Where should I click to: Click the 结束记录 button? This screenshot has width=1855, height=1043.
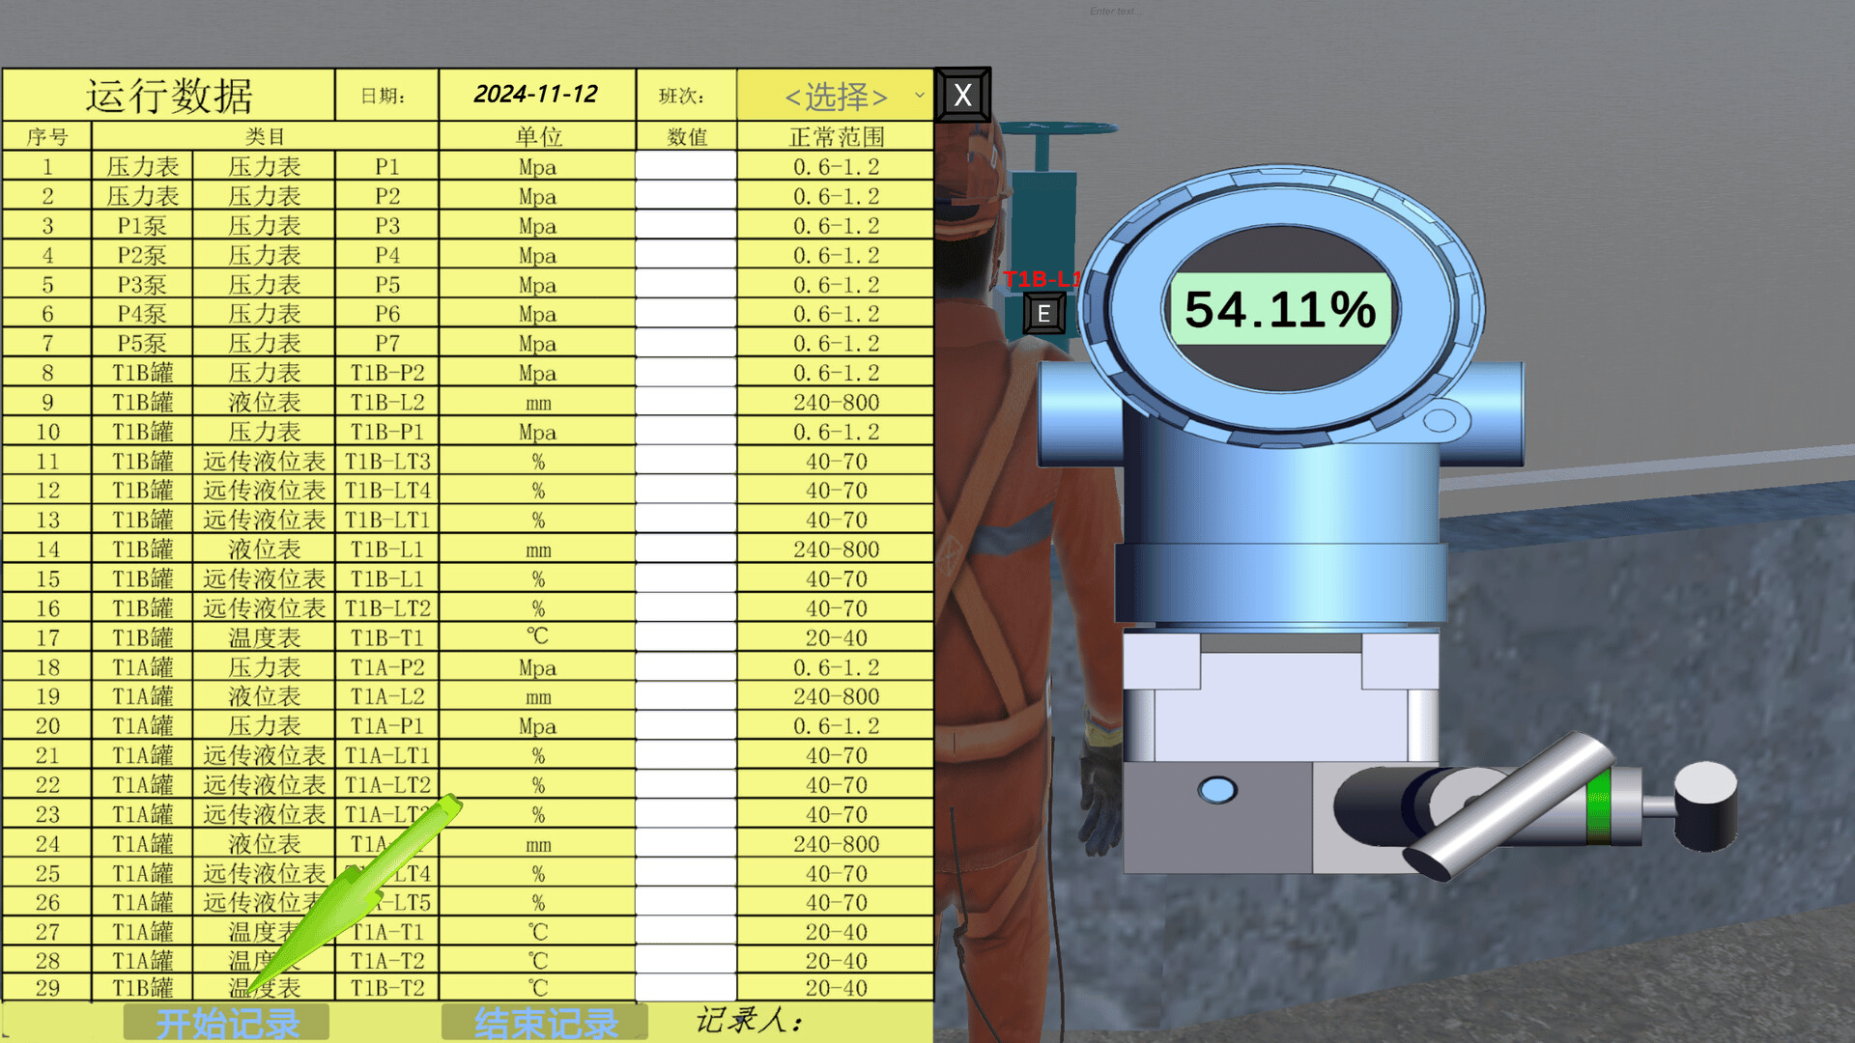point(544,1022)
